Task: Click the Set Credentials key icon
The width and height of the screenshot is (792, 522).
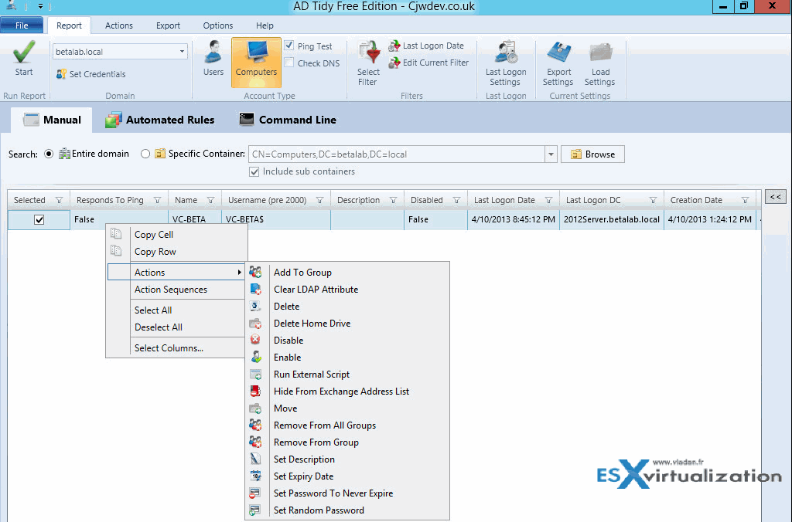Action: point(61,74)
